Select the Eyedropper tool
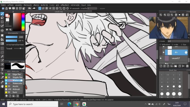190x107 pixels. tap(2, 82)
